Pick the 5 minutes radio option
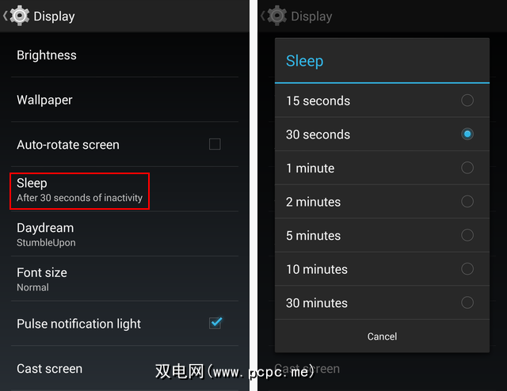The height and width of the screenshot is (391, 507). click(467, 235)
